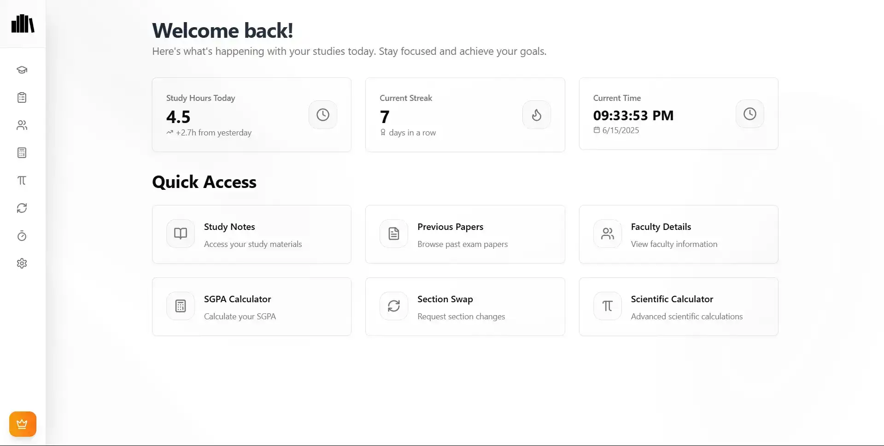Click the open book icon on Study Notes
Image resolution: width=884 pixels, height=446 pixels.
point(180,234)
